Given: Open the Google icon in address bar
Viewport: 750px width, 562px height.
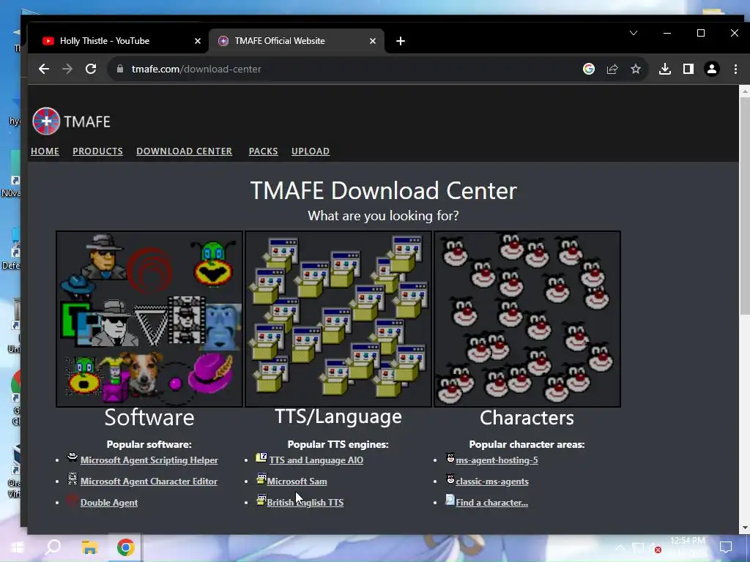Looking at the screenshot, I should click(589, 69).
